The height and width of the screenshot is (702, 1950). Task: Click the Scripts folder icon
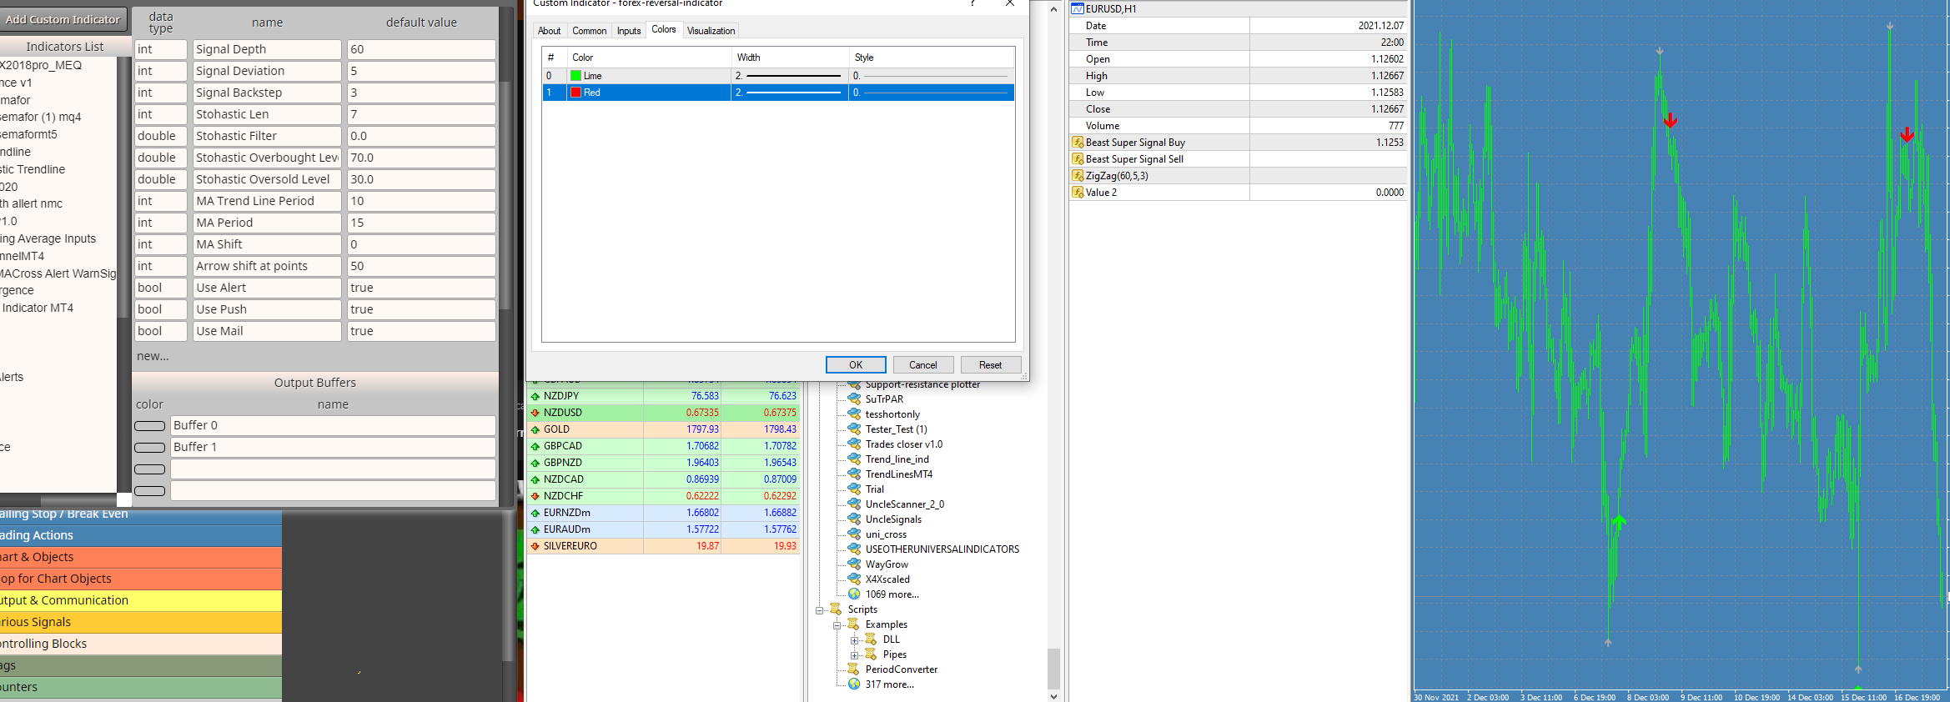[x=836, y=609]
